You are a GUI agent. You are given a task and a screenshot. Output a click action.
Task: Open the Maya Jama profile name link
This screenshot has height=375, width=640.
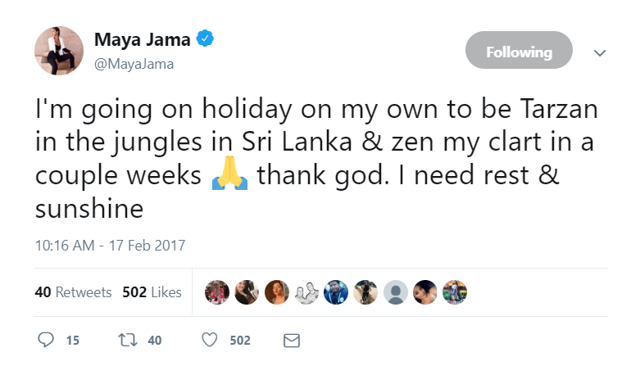[x=142, y=39]
